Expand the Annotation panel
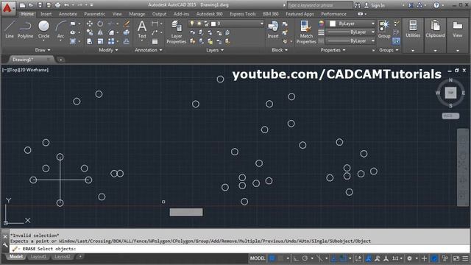The height and width of the screenshot is (265, 471). (x=149, y=50)
